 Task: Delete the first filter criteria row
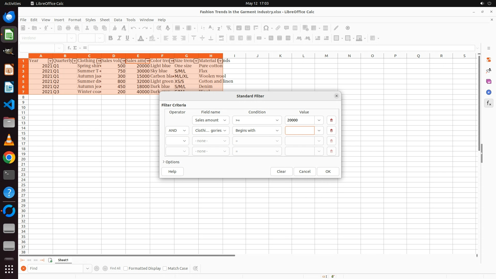[331, 120]
